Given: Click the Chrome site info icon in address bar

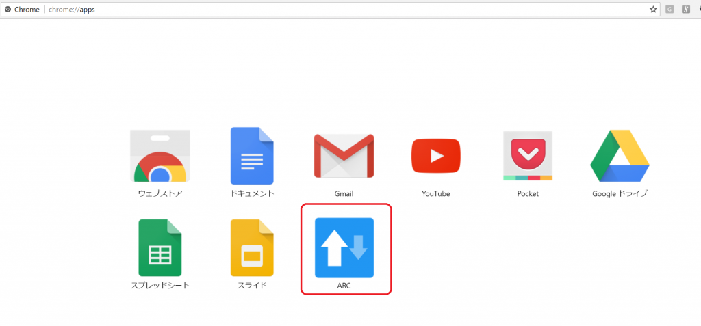Looking at the screenshot, I should [x=8, y=10].
